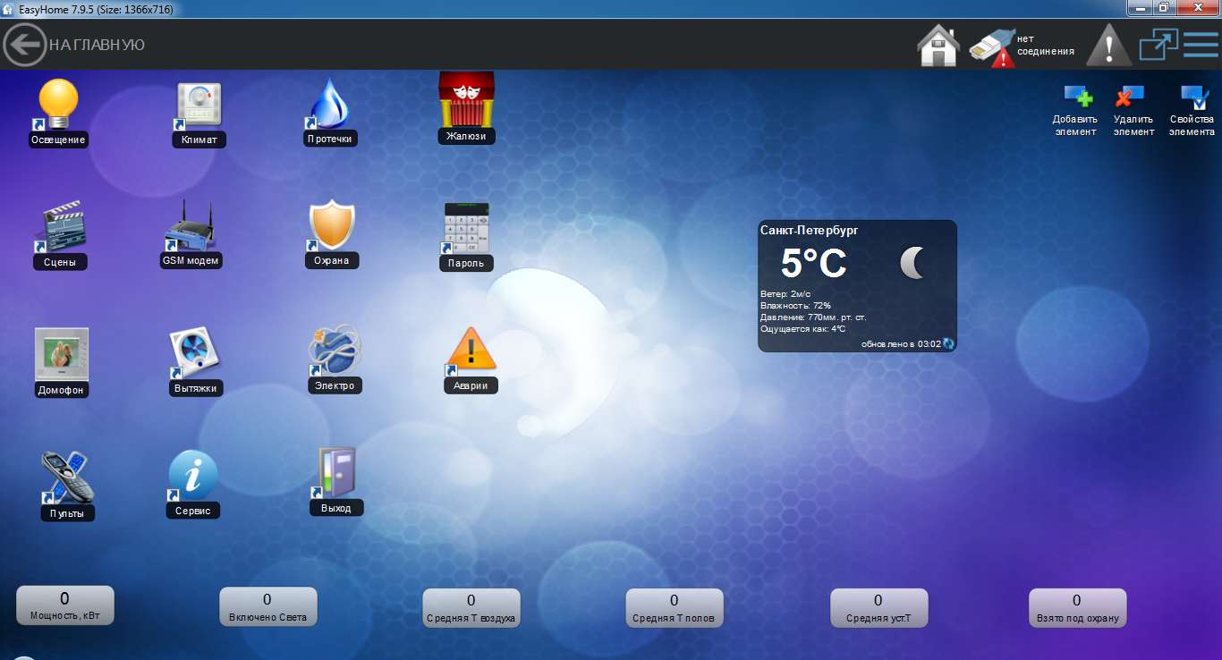
Task: Open the Аварии warning triangle icon
Action: tap(471, 351)
